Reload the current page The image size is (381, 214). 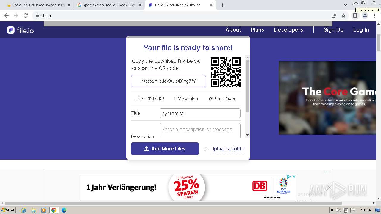(x=26, y=15)
